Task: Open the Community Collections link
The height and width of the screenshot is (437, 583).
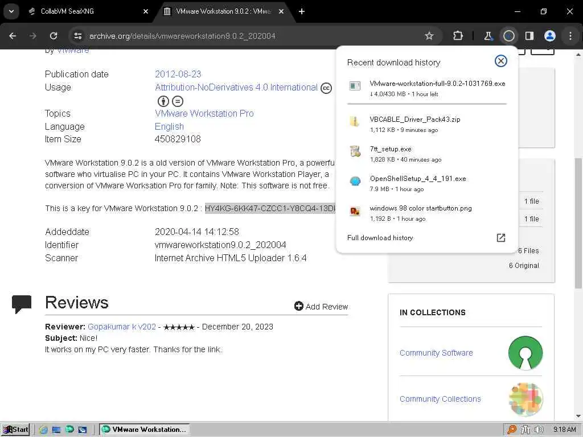Action: 440,399
